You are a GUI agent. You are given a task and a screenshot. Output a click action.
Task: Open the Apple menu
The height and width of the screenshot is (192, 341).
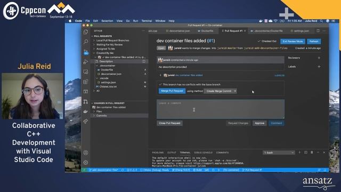coord(70,21)
